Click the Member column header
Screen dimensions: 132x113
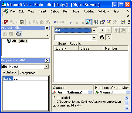pyautogui.click(x=116, y=49)
